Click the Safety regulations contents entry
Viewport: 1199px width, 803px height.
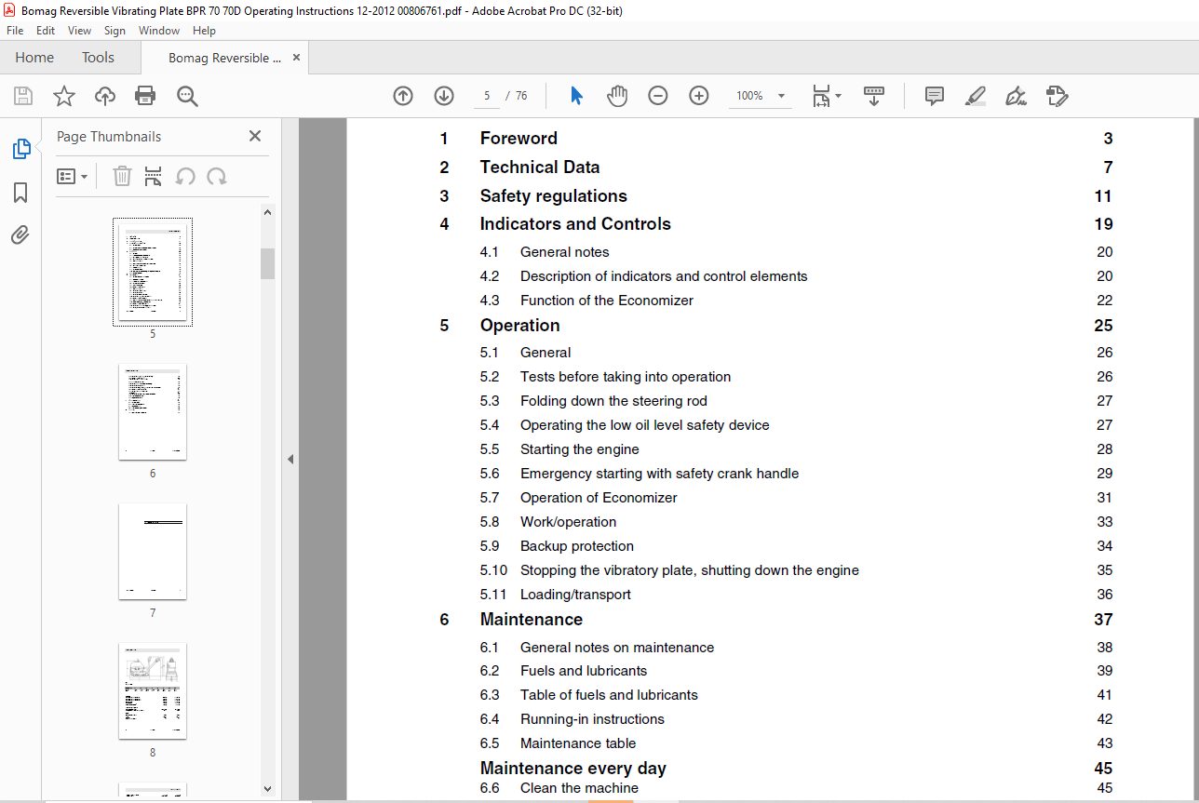554,196
